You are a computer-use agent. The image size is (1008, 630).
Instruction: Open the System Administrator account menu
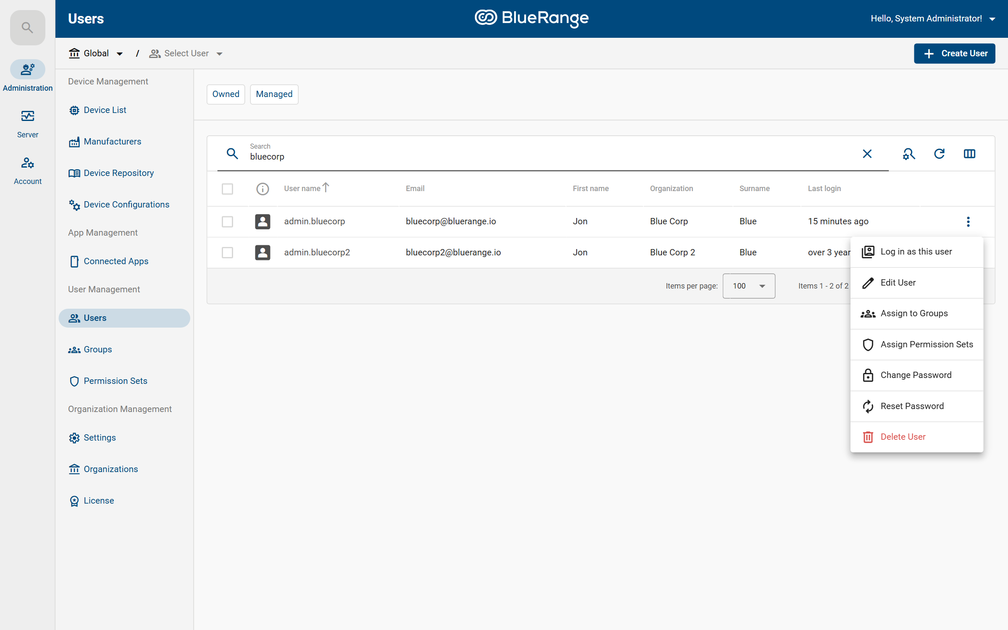click(x=933, y=18)
